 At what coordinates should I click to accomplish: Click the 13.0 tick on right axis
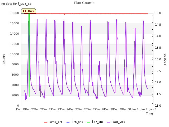(158, 59)
